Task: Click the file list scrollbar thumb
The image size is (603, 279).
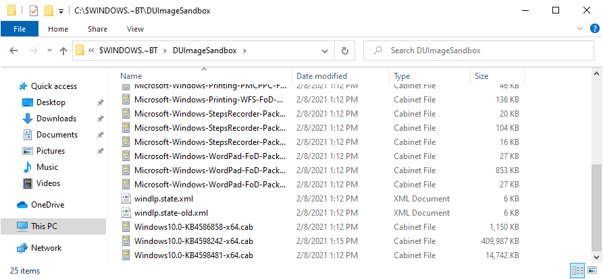Action: tap(596, 208)
